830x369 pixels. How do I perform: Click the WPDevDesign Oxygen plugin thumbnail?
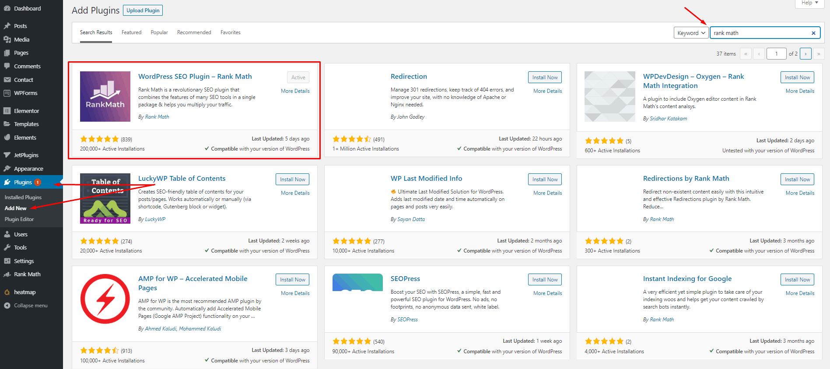[x=609, y=96]
